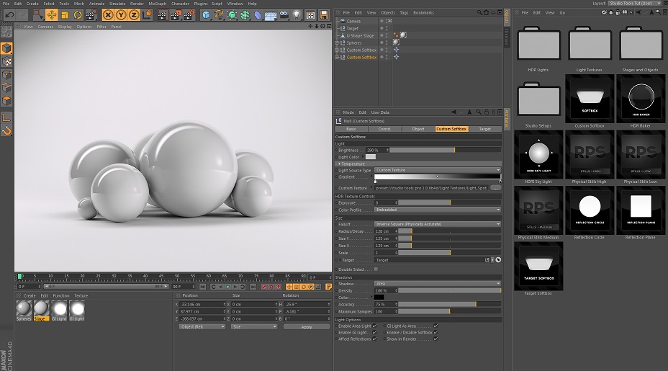Open the material manager Create menu
Screen dimensions: 668x371
[x=30, y=295]
